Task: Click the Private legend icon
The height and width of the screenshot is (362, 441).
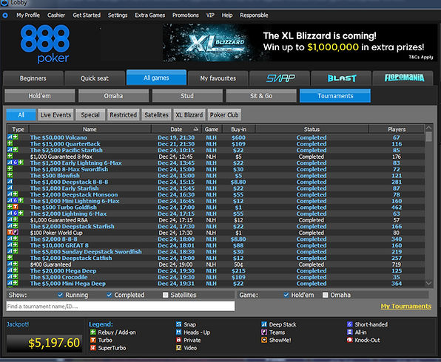Action: [178, 340]
